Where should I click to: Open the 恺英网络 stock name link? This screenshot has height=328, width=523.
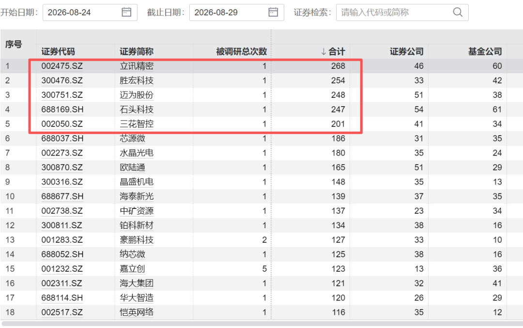point(137,312)
